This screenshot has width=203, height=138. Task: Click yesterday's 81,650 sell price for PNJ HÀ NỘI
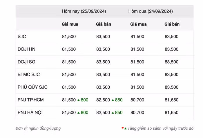171,112
